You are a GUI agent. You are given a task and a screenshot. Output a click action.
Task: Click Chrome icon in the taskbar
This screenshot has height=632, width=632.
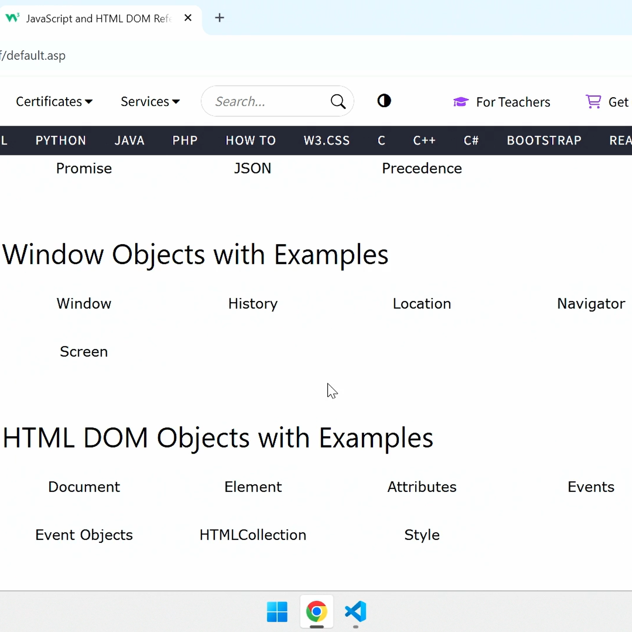tap(317, 612)
